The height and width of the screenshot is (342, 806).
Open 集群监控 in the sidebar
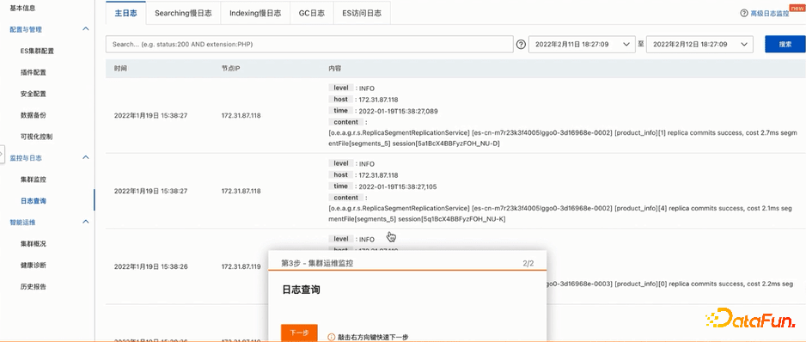34,180
